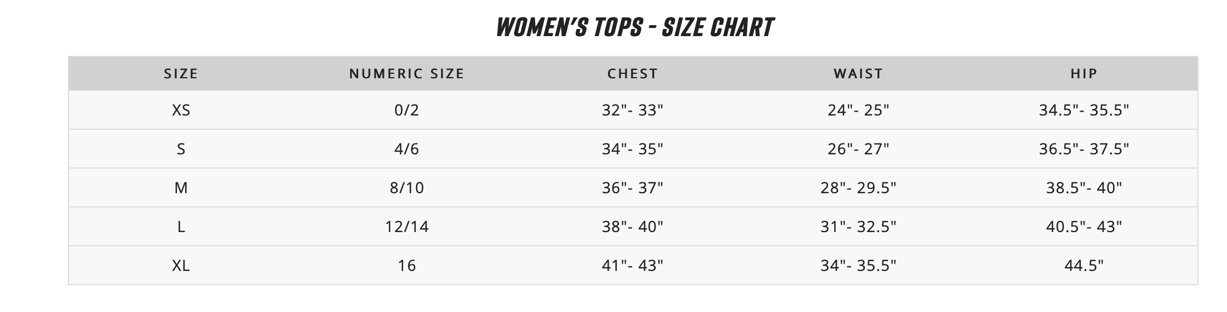Click the HIP column header

pyautogui.click(x=1084, y=73)
